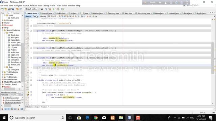Switch to the Nokia.java tab

61,13
